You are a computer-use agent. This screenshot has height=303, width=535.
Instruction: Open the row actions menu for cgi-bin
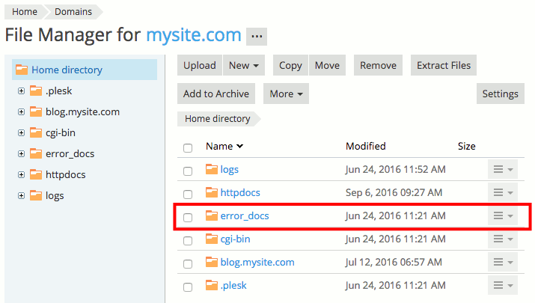pyautogui.click(x=503, y=239)
